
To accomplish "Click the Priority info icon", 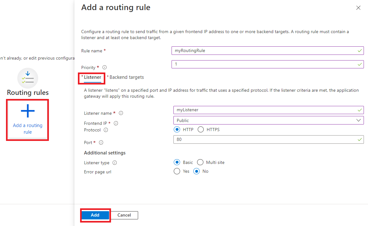I will pyautogui.click(x=104, y=67).
